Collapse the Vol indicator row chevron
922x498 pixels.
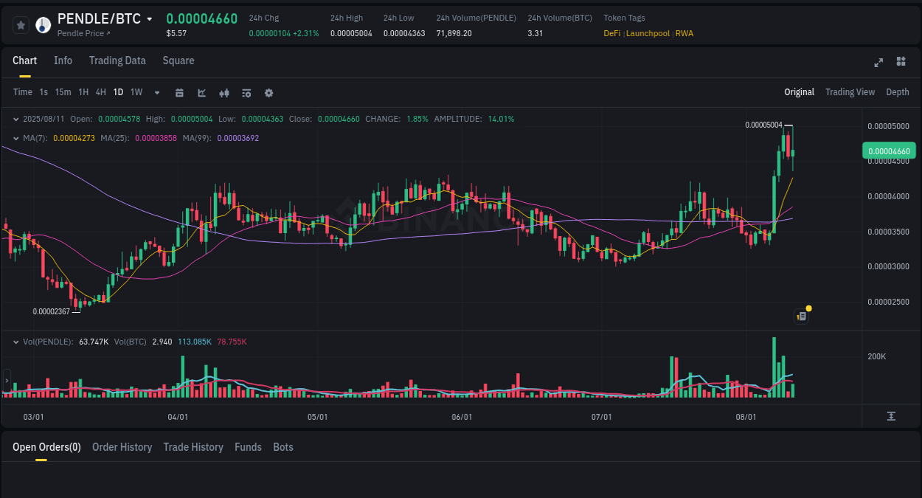tap(16, 342)
